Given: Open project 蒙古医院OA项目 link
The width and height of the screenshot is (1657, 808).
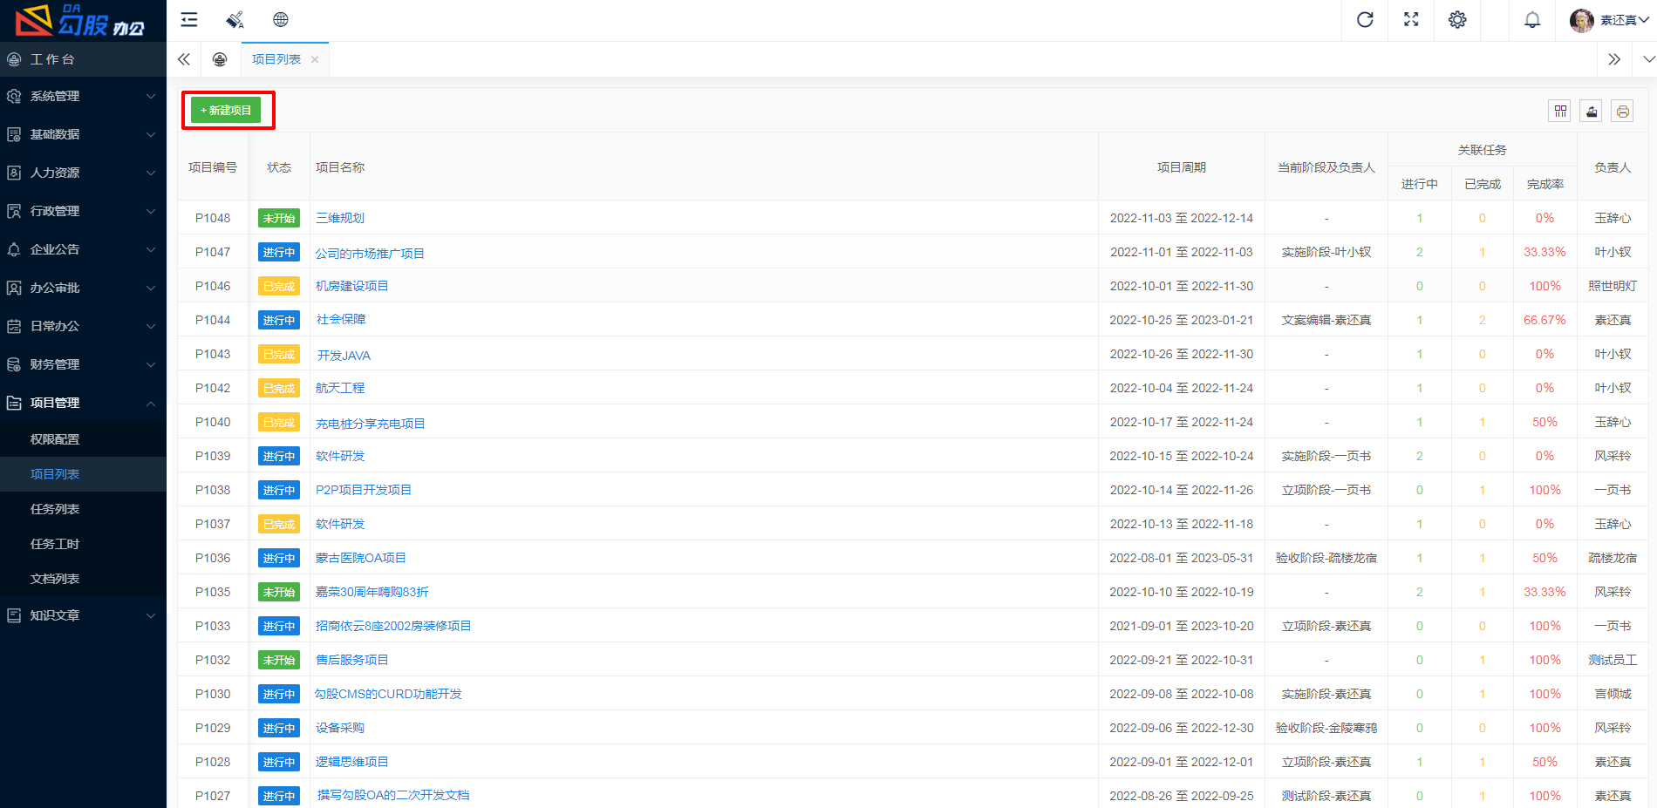Looking at the screenshot, I should [361, 558].
